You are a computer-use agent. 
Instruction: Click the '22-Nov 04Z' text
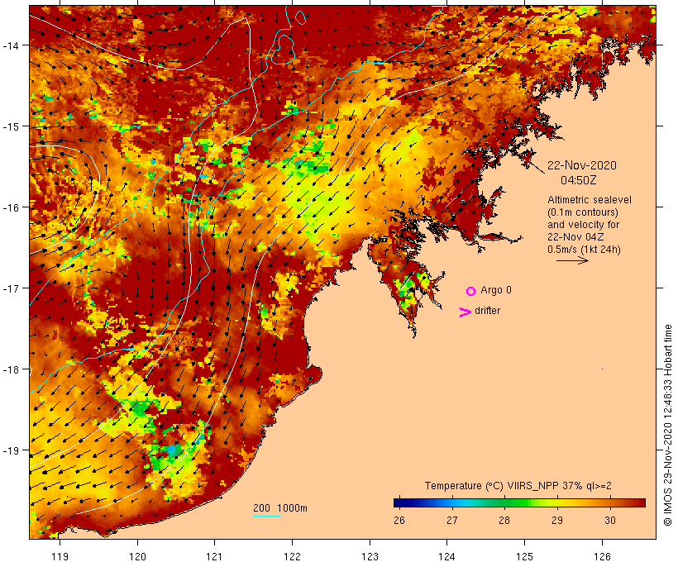point(575,237)
